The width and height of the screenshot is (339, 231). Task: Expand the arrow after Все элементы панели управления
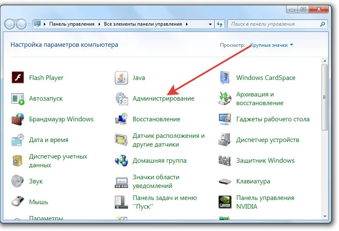pos(186,24)
